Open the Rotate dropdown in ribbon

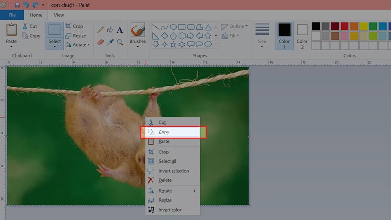click(78, 45)
